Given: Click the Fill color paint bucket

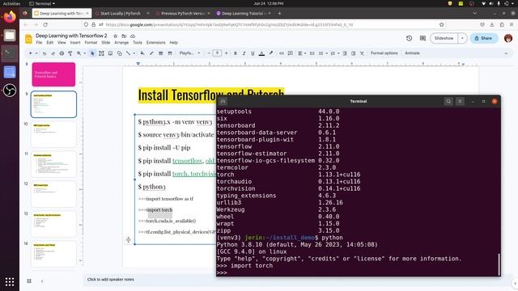Looking at the screenshot, I should coord(142,53).
